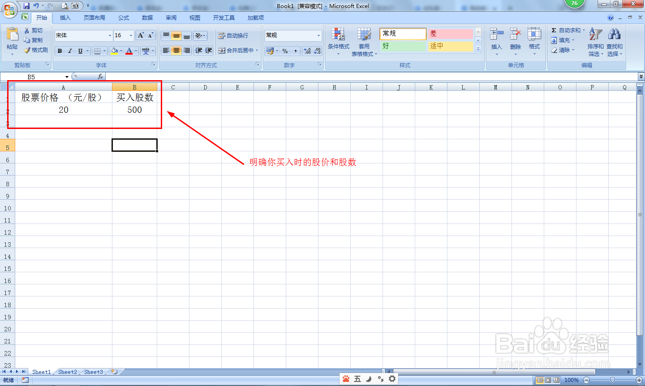Open the Microsoft Office Help question mark
The image size is (645, 386).
pos(611,18)
